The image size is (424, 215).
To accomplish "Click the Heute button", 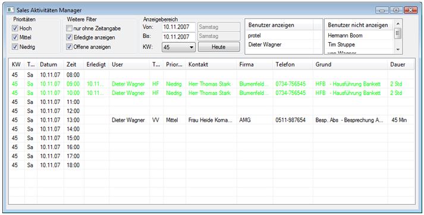I will pyautogui.click(x=219, y=47).
